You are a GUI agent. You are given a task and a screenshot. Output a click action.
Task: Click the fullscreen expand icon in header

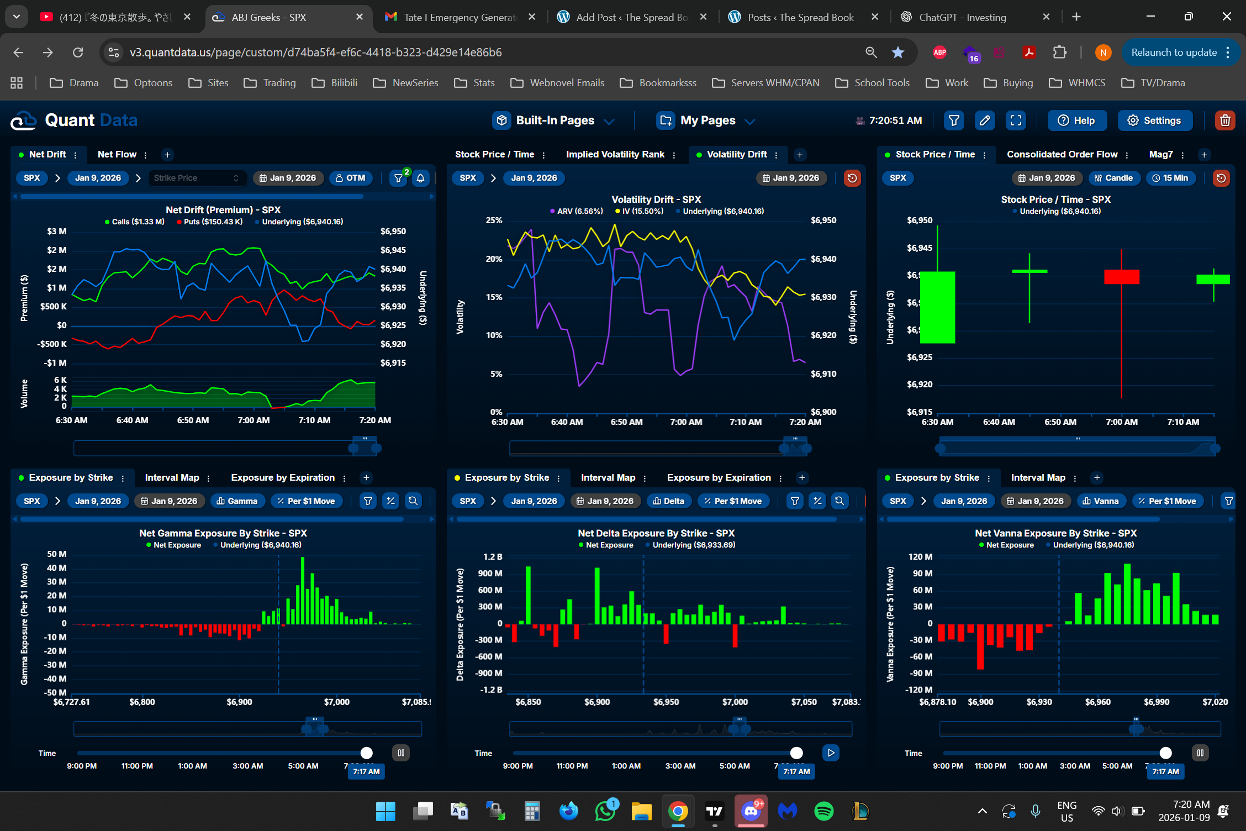[x=1015, y=120]
